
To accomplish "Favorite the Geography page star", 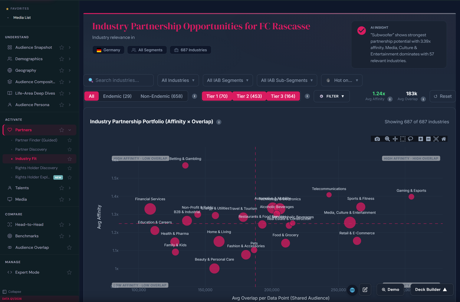I will pyautogui.click(x=62, y=70).
